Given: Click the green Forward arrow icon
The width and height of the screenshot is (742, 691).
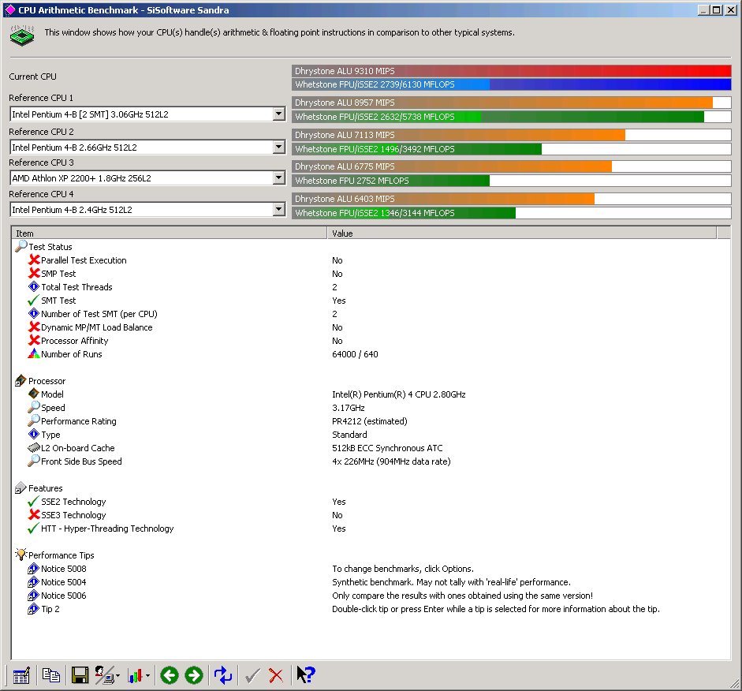Looking at the screenshot, I should tap(193, 675).
